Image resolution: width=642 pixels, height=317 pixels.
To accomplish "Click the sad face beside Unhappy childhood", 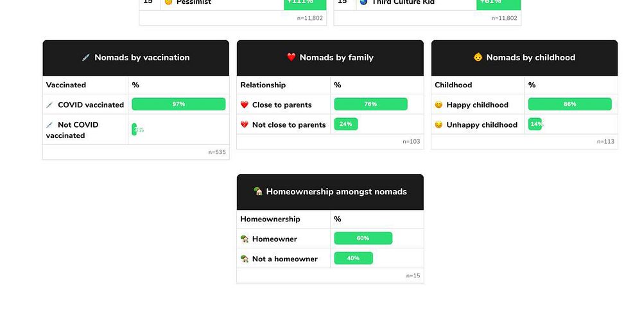I will (438, 124).
